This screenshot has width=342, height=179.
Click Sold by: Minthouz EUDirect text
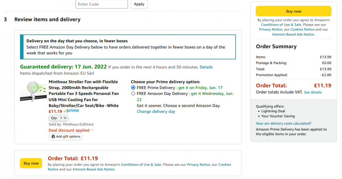[71, 124]
